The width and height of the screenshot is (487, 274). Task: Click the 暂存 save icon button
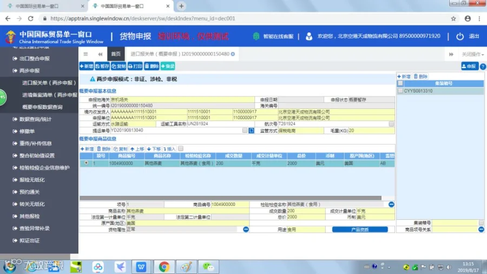102,66
